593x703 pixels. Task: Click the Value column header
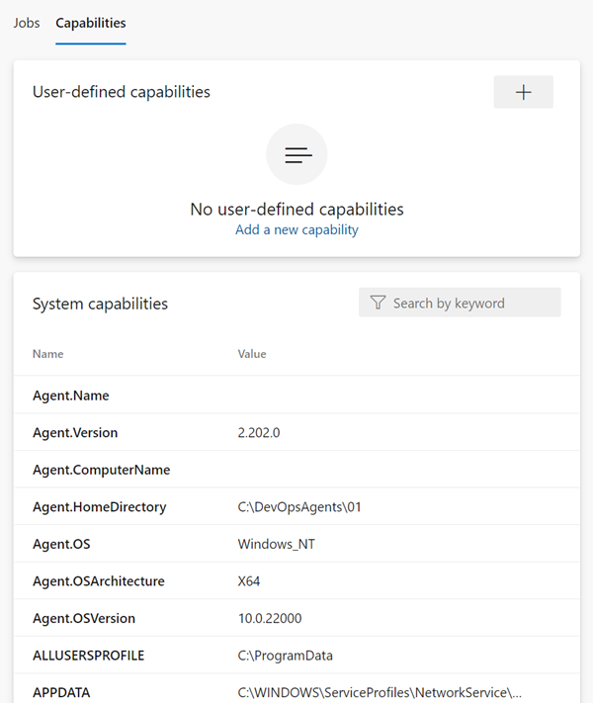pos(252,354)
